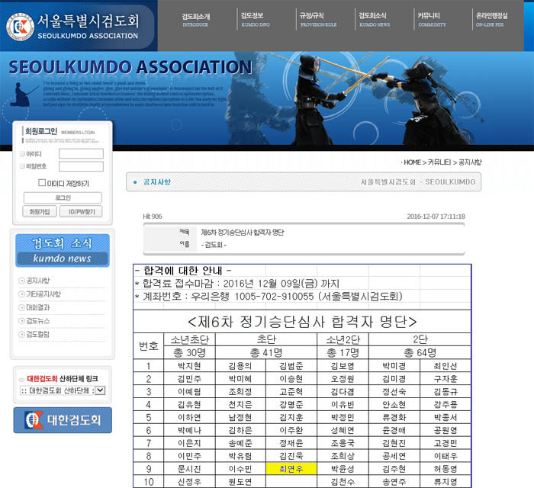Click the ID/PW찾기 button

point(81,211)
